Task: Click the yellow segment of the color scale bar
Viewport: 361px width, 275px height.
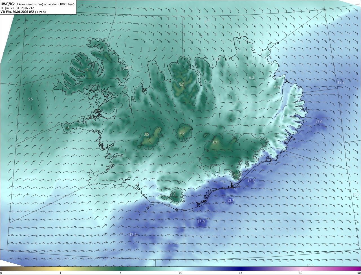Action: [60, 269]
